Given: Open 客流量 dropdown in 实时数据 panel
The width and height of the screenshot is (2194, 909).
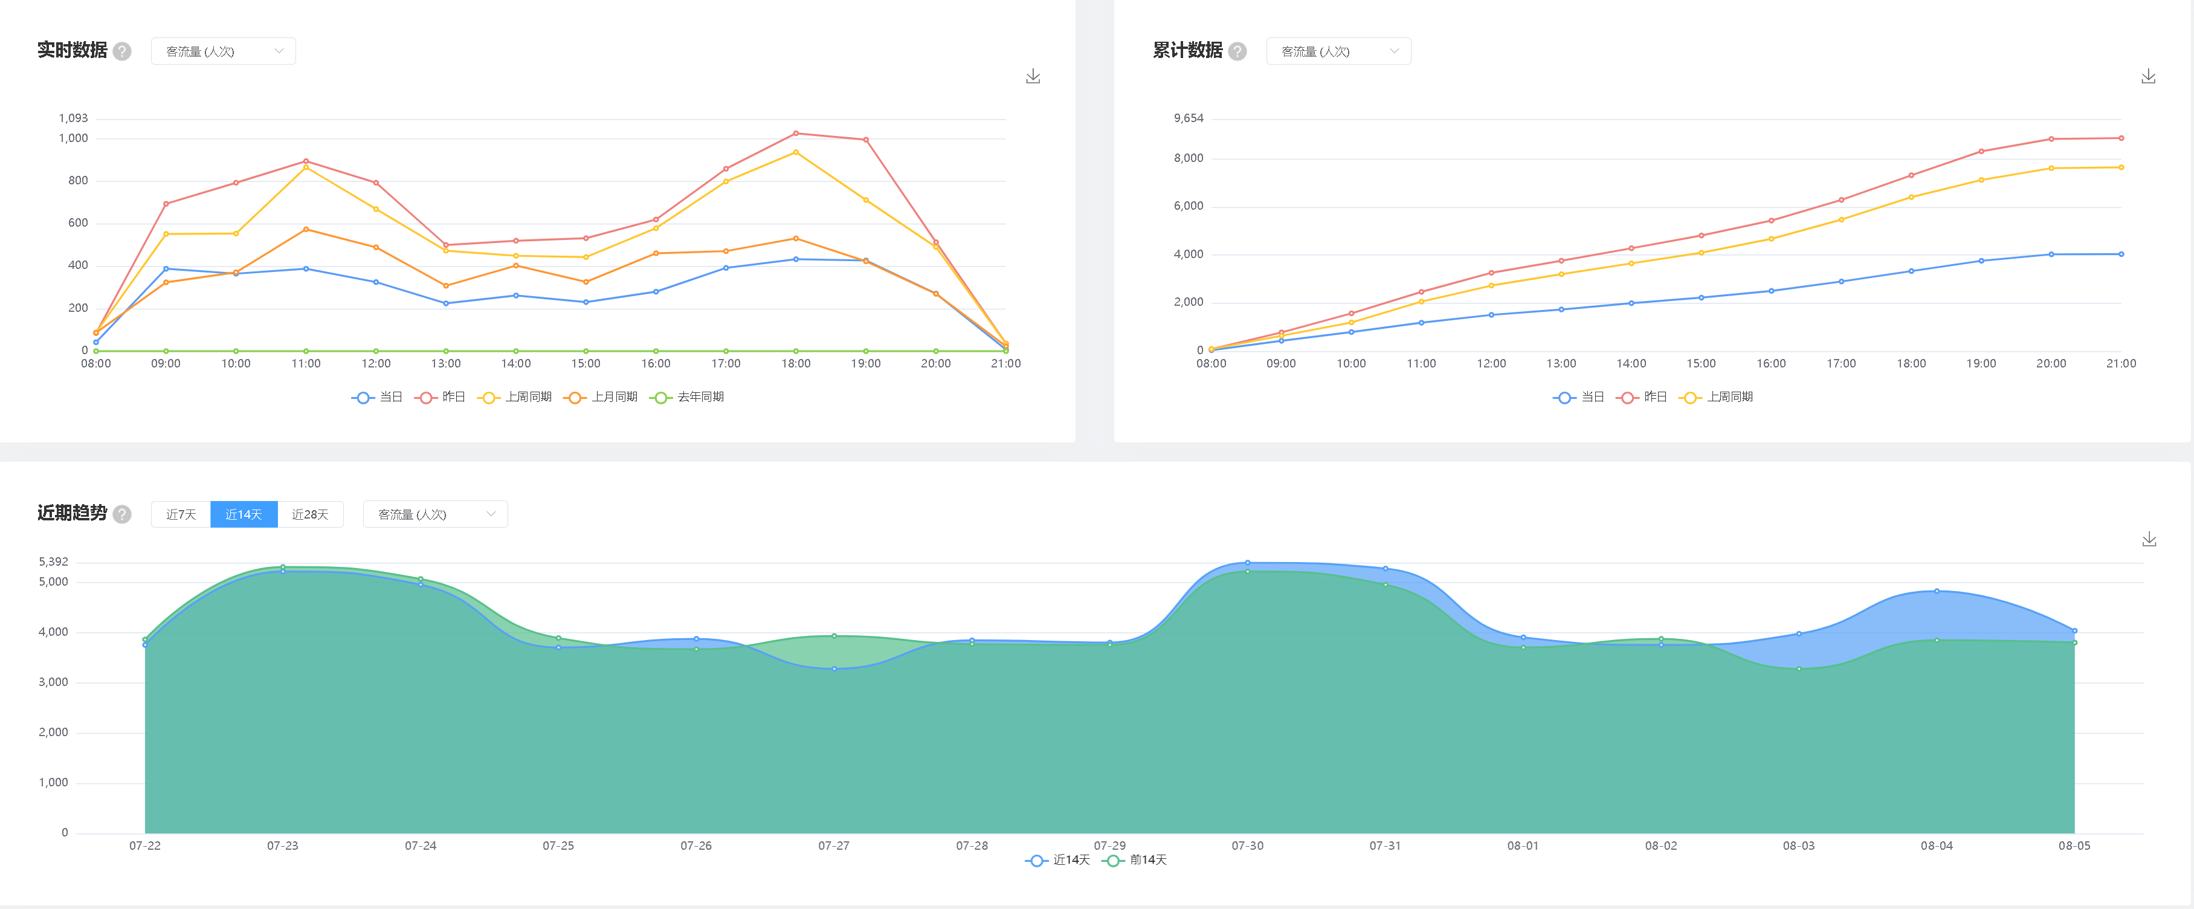Looking at the screenshot, I should [223, 51].
